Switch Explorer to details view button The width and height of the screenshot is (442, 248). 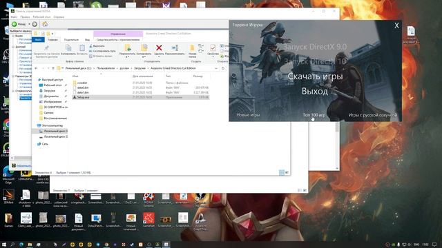click(x=281, y=172)
